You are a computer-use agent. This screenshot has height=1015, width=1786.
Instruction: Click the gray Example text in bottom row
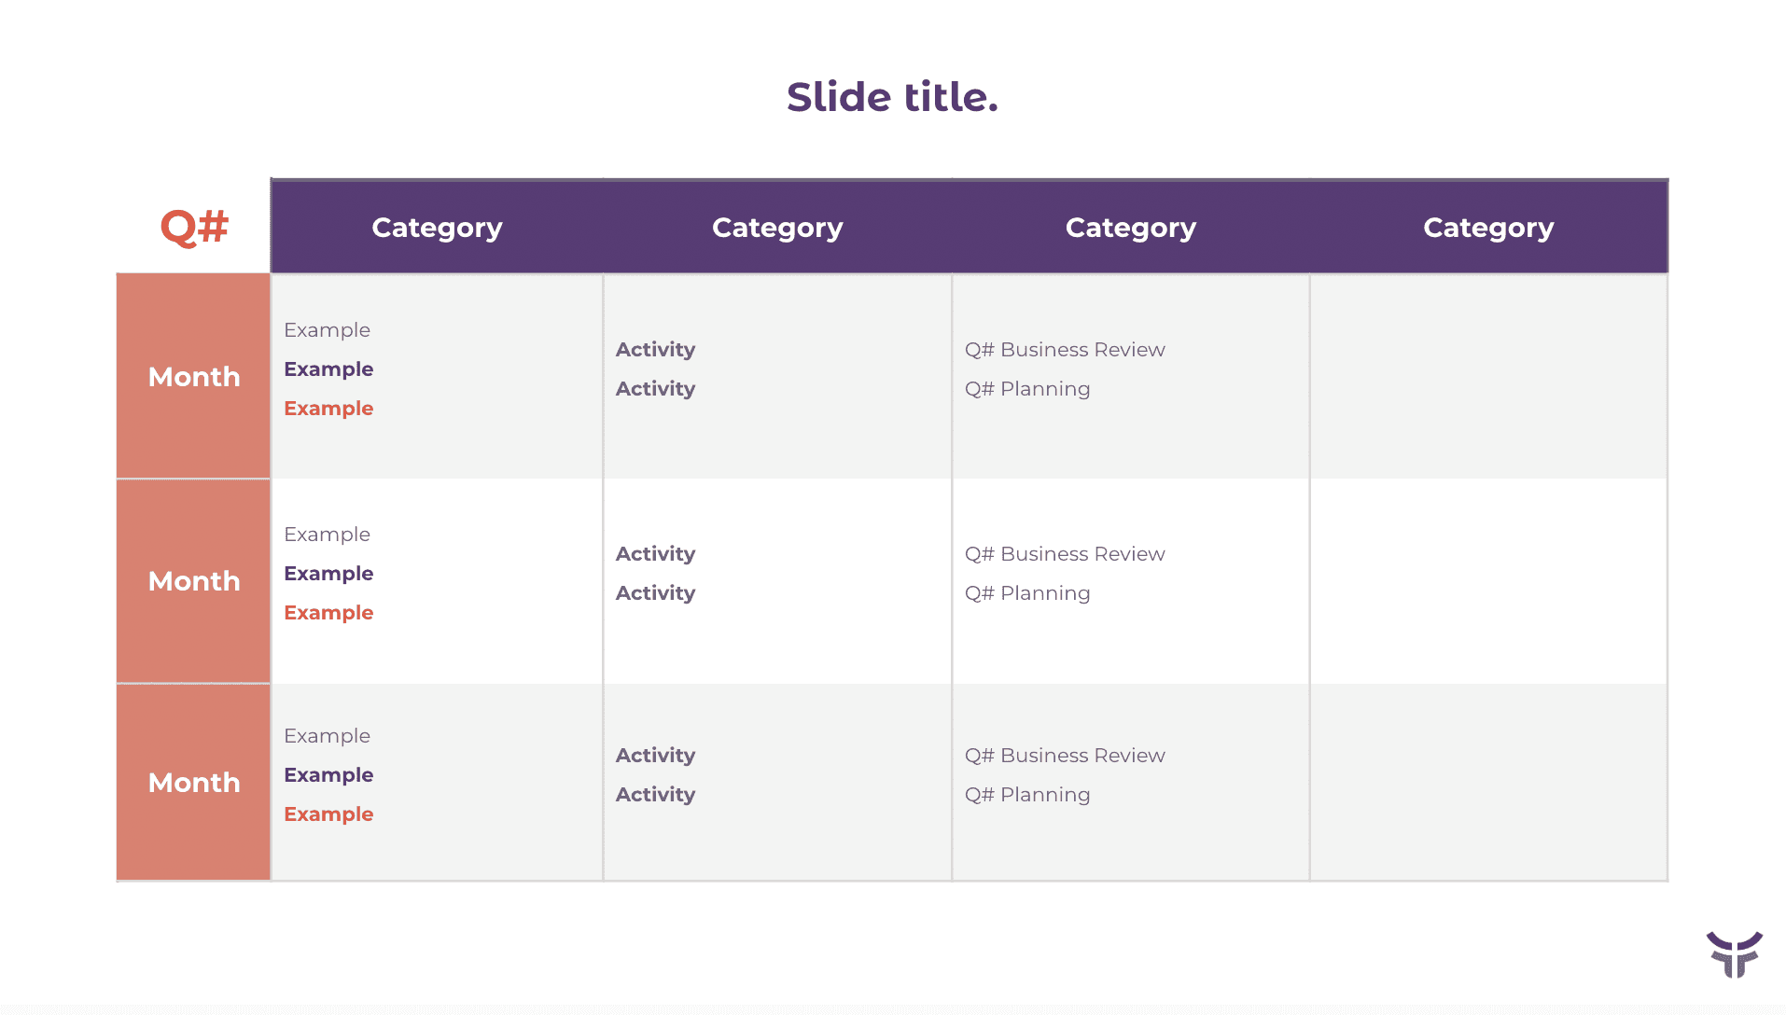pos(327,736)
